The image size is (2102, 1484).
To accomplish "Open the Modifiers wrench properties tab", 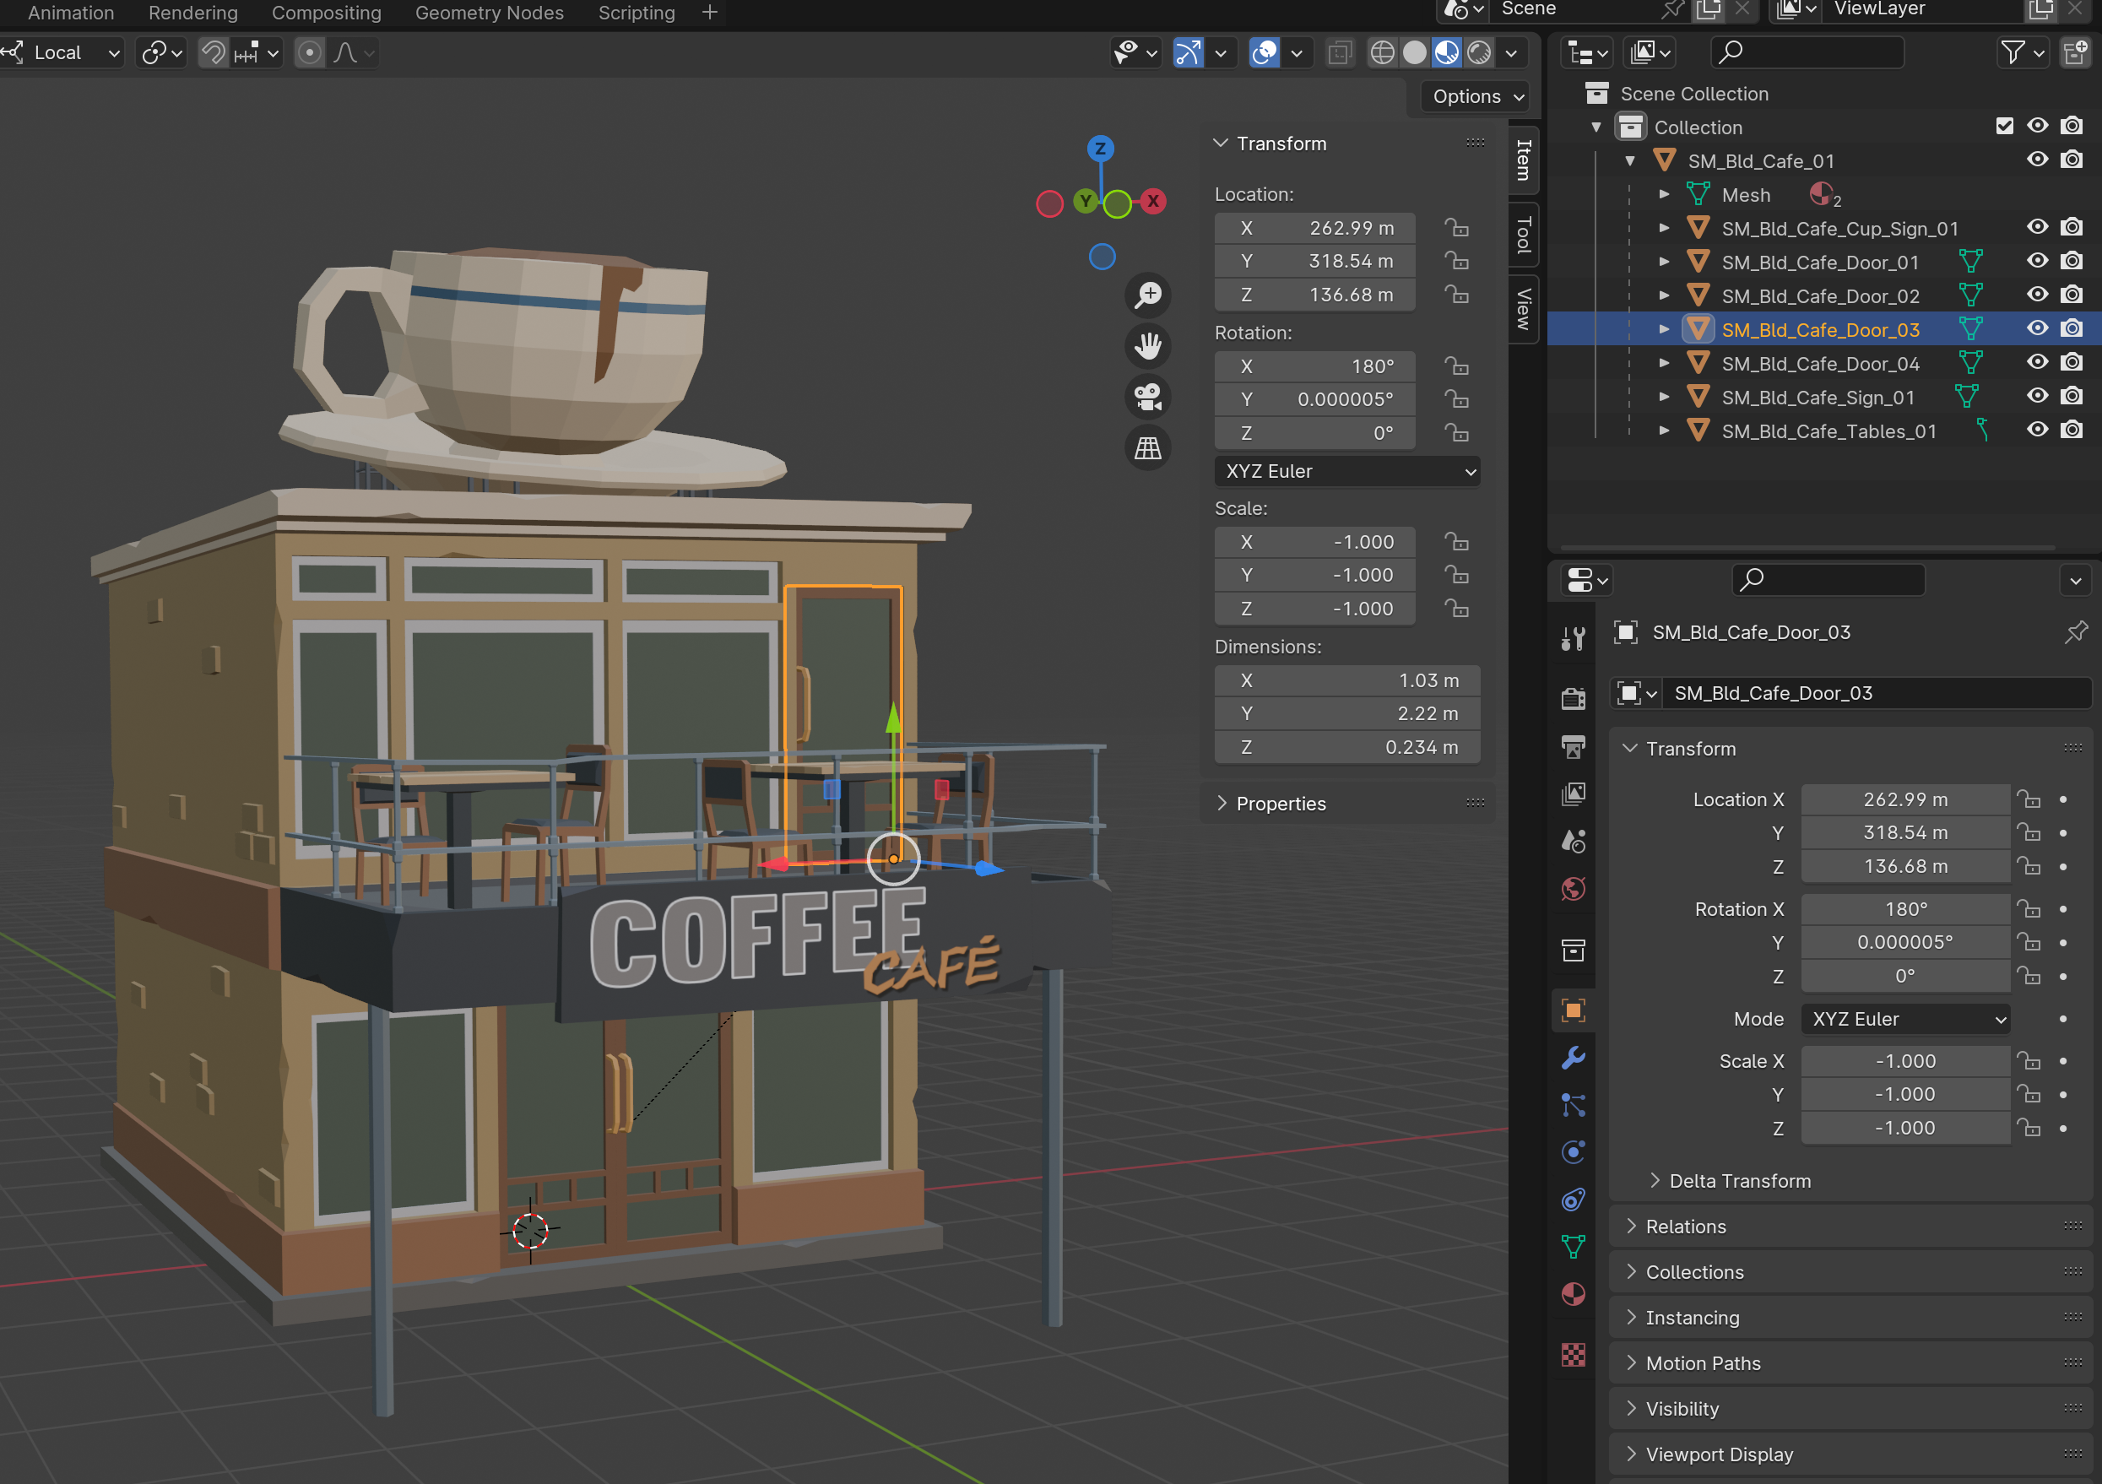I will pyautogui.click(x=1573, y=1058).
